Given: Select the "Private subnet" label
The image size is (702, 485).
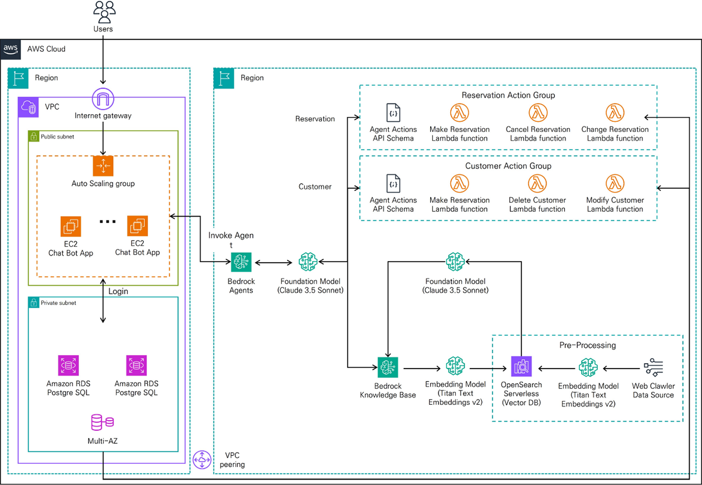Looking at the screenshot, I should (58, 303).
